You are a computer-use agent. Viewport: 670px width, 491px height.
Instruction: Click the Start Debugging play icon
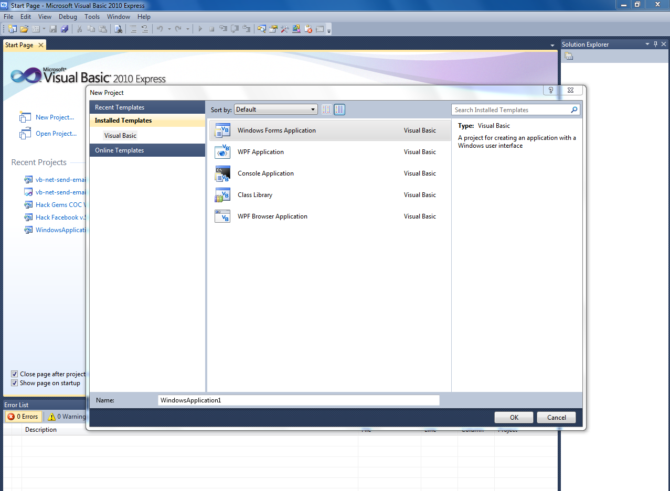coord(200,29)
